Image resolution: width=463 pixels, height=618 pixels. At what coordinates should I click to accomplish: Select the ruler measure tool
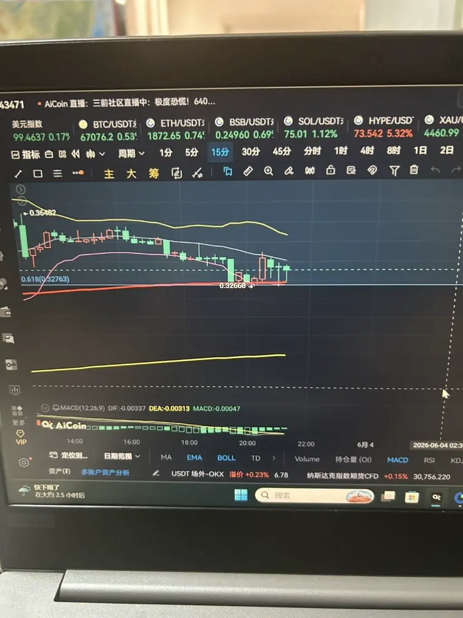click(248, 171)
